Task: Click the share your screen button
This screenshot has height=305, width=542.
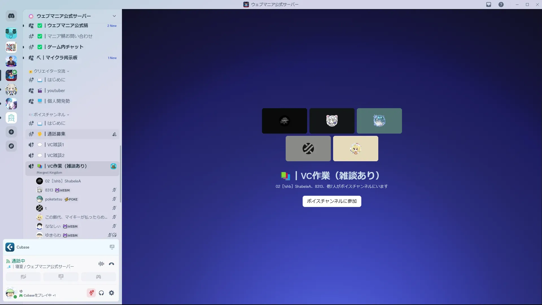Action: pos(61,277)
